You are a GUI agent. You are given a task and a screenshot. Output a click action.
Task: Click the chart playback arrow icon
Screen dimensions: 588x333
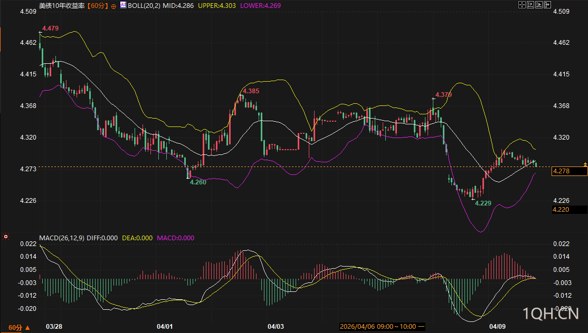(539, 5)
